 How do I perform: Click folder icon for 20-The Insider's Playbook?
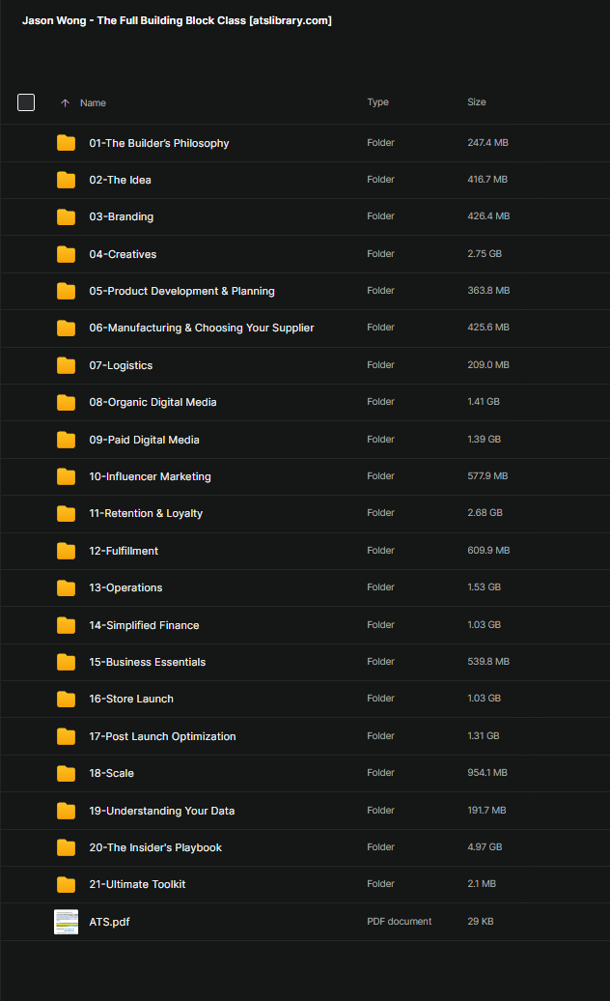(67, 847)
